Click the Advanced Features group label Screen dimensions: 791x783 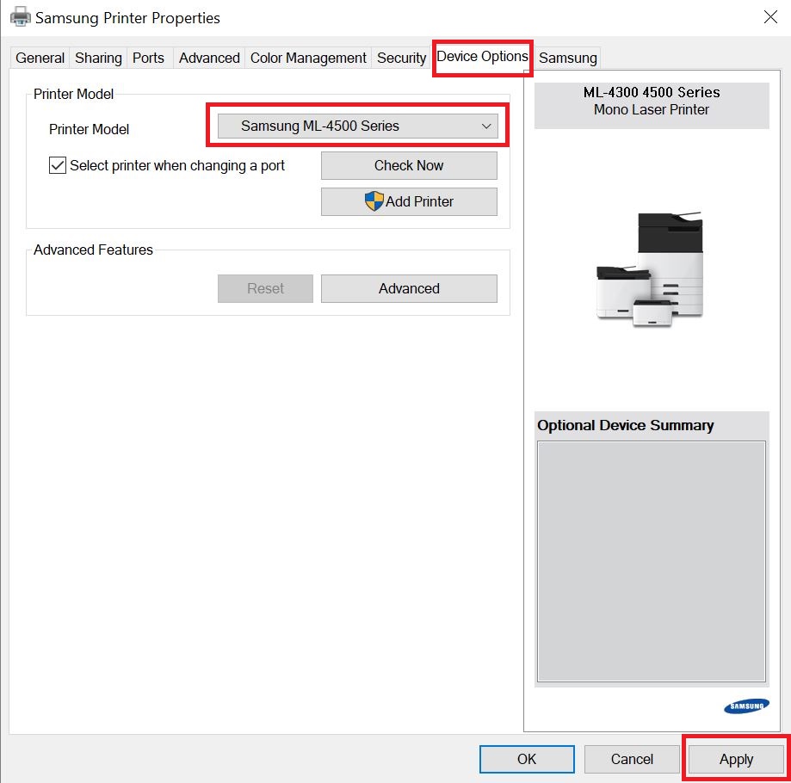tap(93, 250)
